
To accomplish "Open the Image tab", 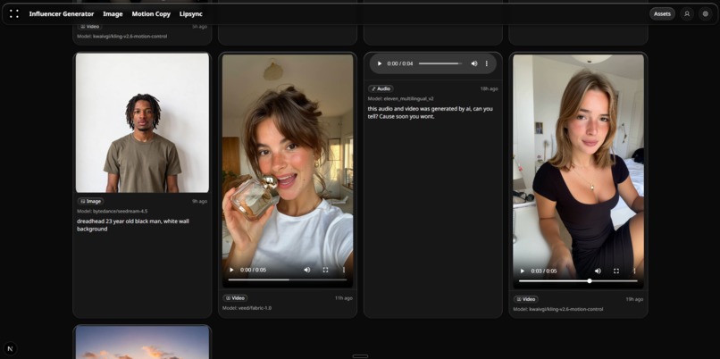I will click(113, 13).
